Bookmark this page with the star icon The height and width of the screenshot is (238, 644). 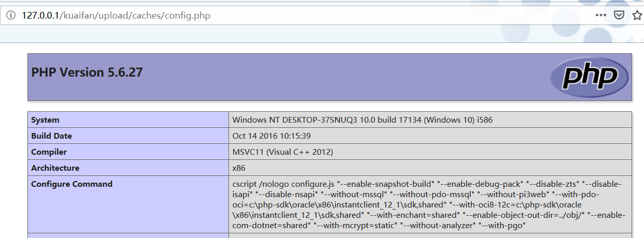click(637, 15)
